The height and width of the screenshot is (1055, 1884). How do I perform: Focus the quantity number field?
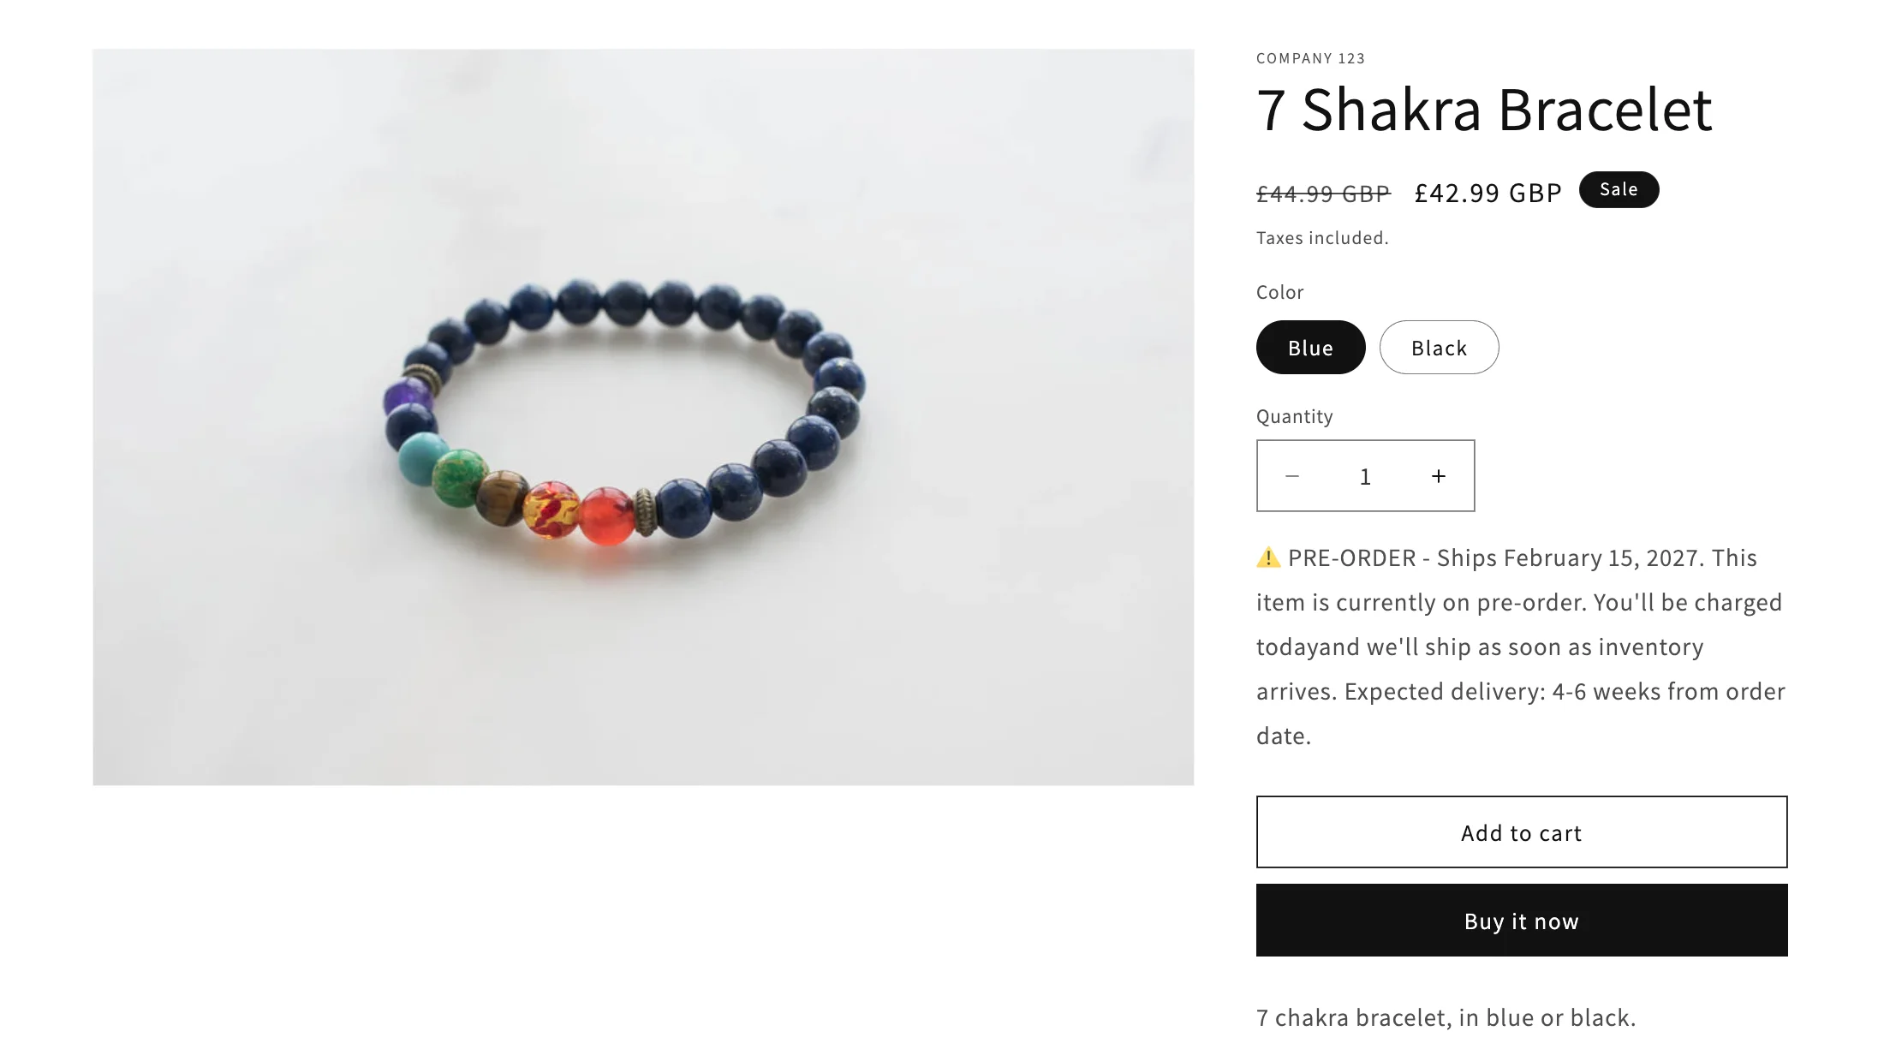tap(1365, 476)
